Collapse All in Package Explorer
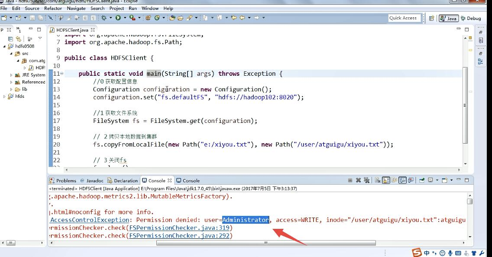This screenshot has width=492, height=257. click(x=10, y=39)
